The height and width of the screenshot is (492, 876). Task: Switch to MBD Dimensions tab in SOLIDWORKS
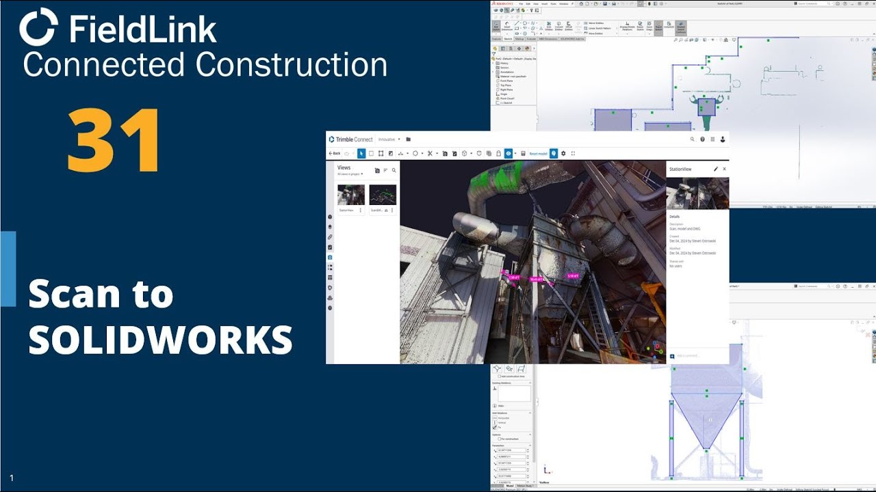(548, 39)
